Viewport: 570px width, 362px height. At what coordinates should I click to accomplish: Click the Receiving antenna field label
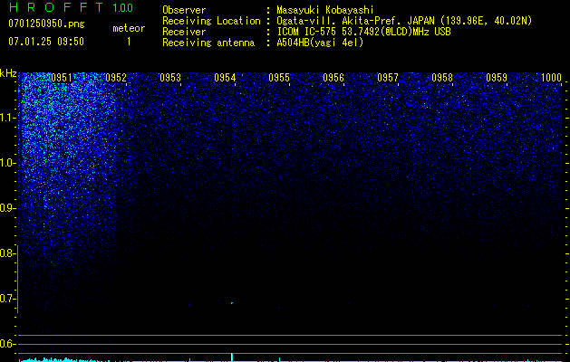coord(208,43)
